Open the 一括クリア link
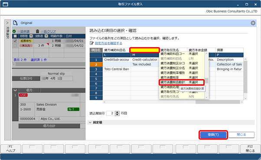Screen dimensions: 261x160 (x=48, y=32)
